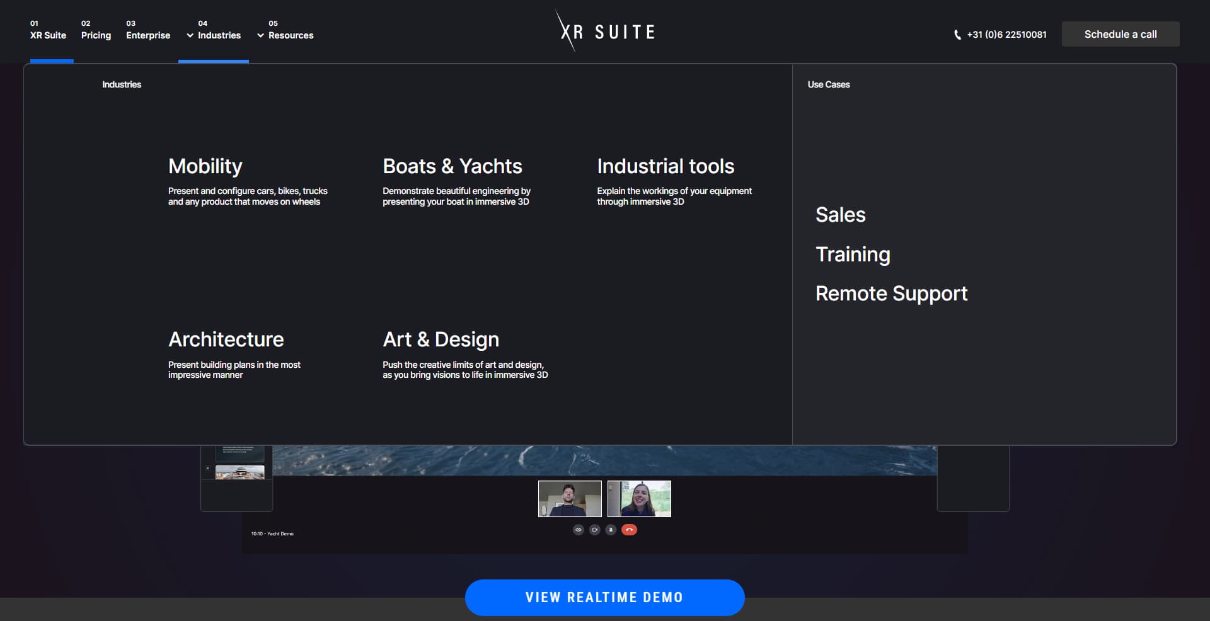Click the phone icon beside +31 number

(957, 35)
